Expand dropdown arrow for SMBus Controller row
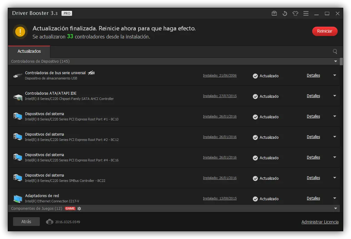Screen dimensions: 351x239 pos(335,178)
